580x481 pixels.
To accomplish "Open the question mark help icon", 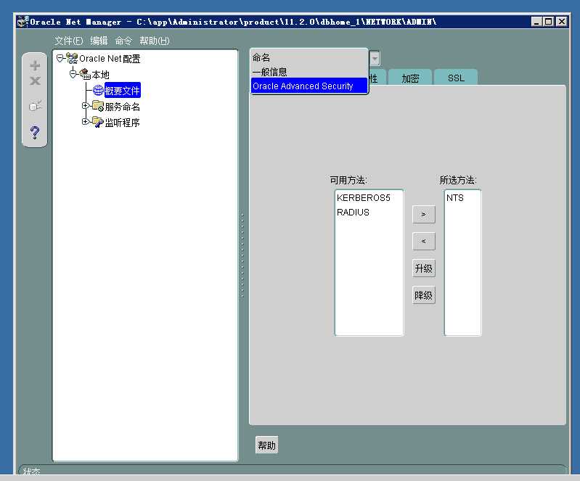I will click(35, 132).
